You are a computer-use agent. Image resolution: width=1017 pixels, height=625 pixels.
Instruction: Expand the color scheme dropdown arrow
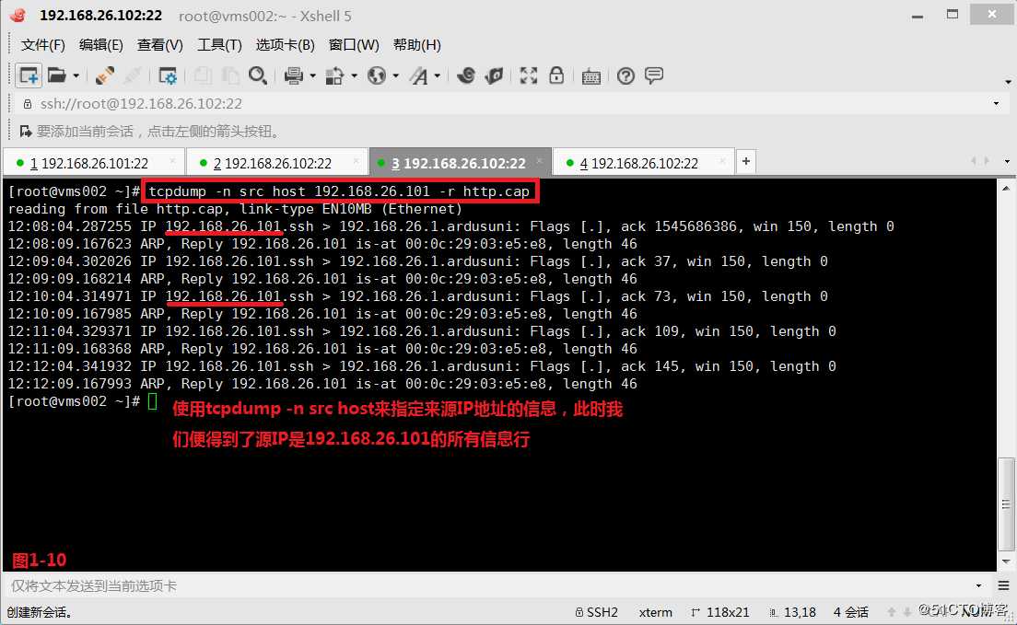coord(354,75)
